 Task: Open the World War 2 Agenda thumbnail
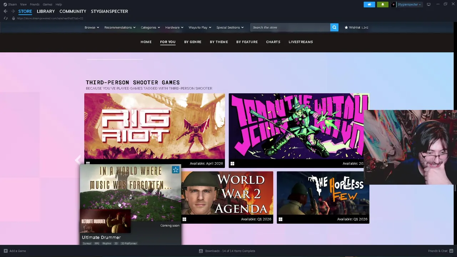click(227, 194)
